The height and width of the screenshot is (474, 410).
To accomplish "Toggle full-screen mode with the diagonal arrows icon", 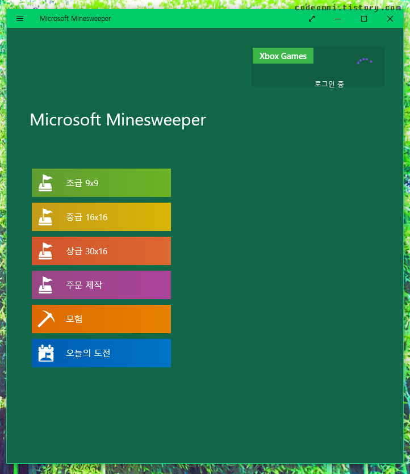I will 312,19.
